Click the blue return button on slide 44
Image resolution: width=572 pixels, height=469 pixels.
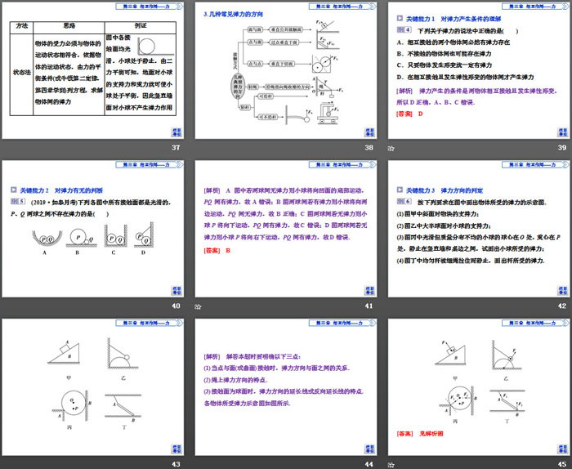[x=367, y=448]
